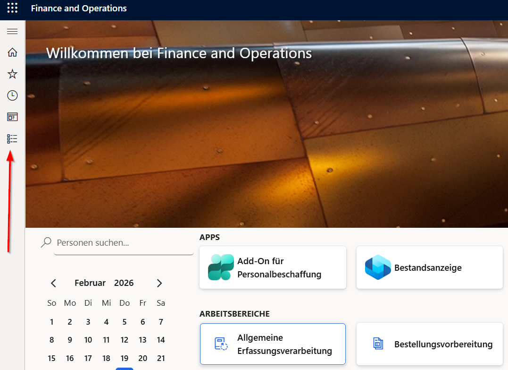Click the Allgemeine Erfassungsverarbeitung tile icon

pyautogui.click(x=221, y=344)
